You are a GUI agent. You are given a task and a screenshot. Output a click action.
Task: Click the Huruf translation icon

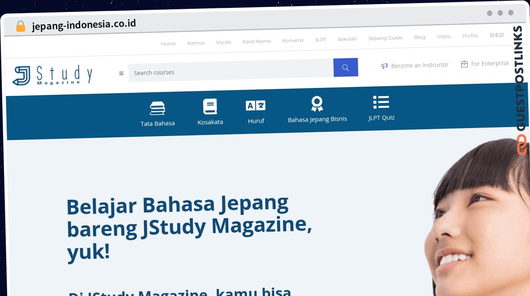255,105
